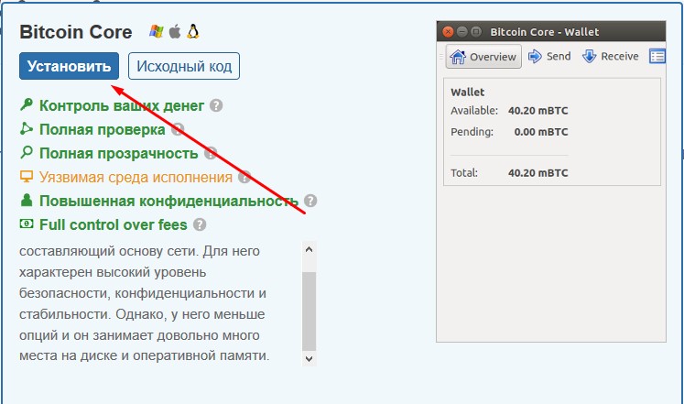Image resolution: width=684 pixels, height=404 pixels.
Task: Click the Bitcoin Core wallet screenshot thumbnail
Action: point(551,181)
